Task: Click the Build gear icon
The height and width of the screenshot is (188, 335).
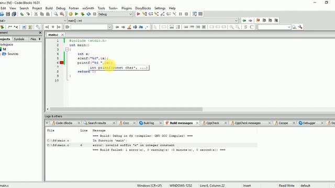Action: (71, 14)
